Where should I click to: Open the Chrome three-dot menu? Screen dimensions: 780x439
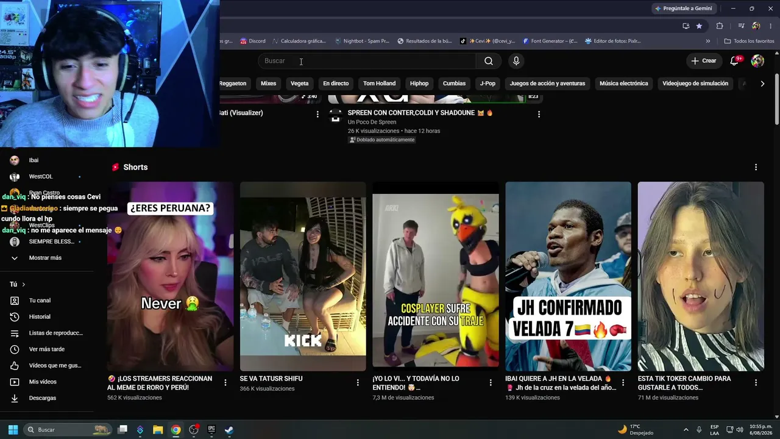(x=771, y=26)
